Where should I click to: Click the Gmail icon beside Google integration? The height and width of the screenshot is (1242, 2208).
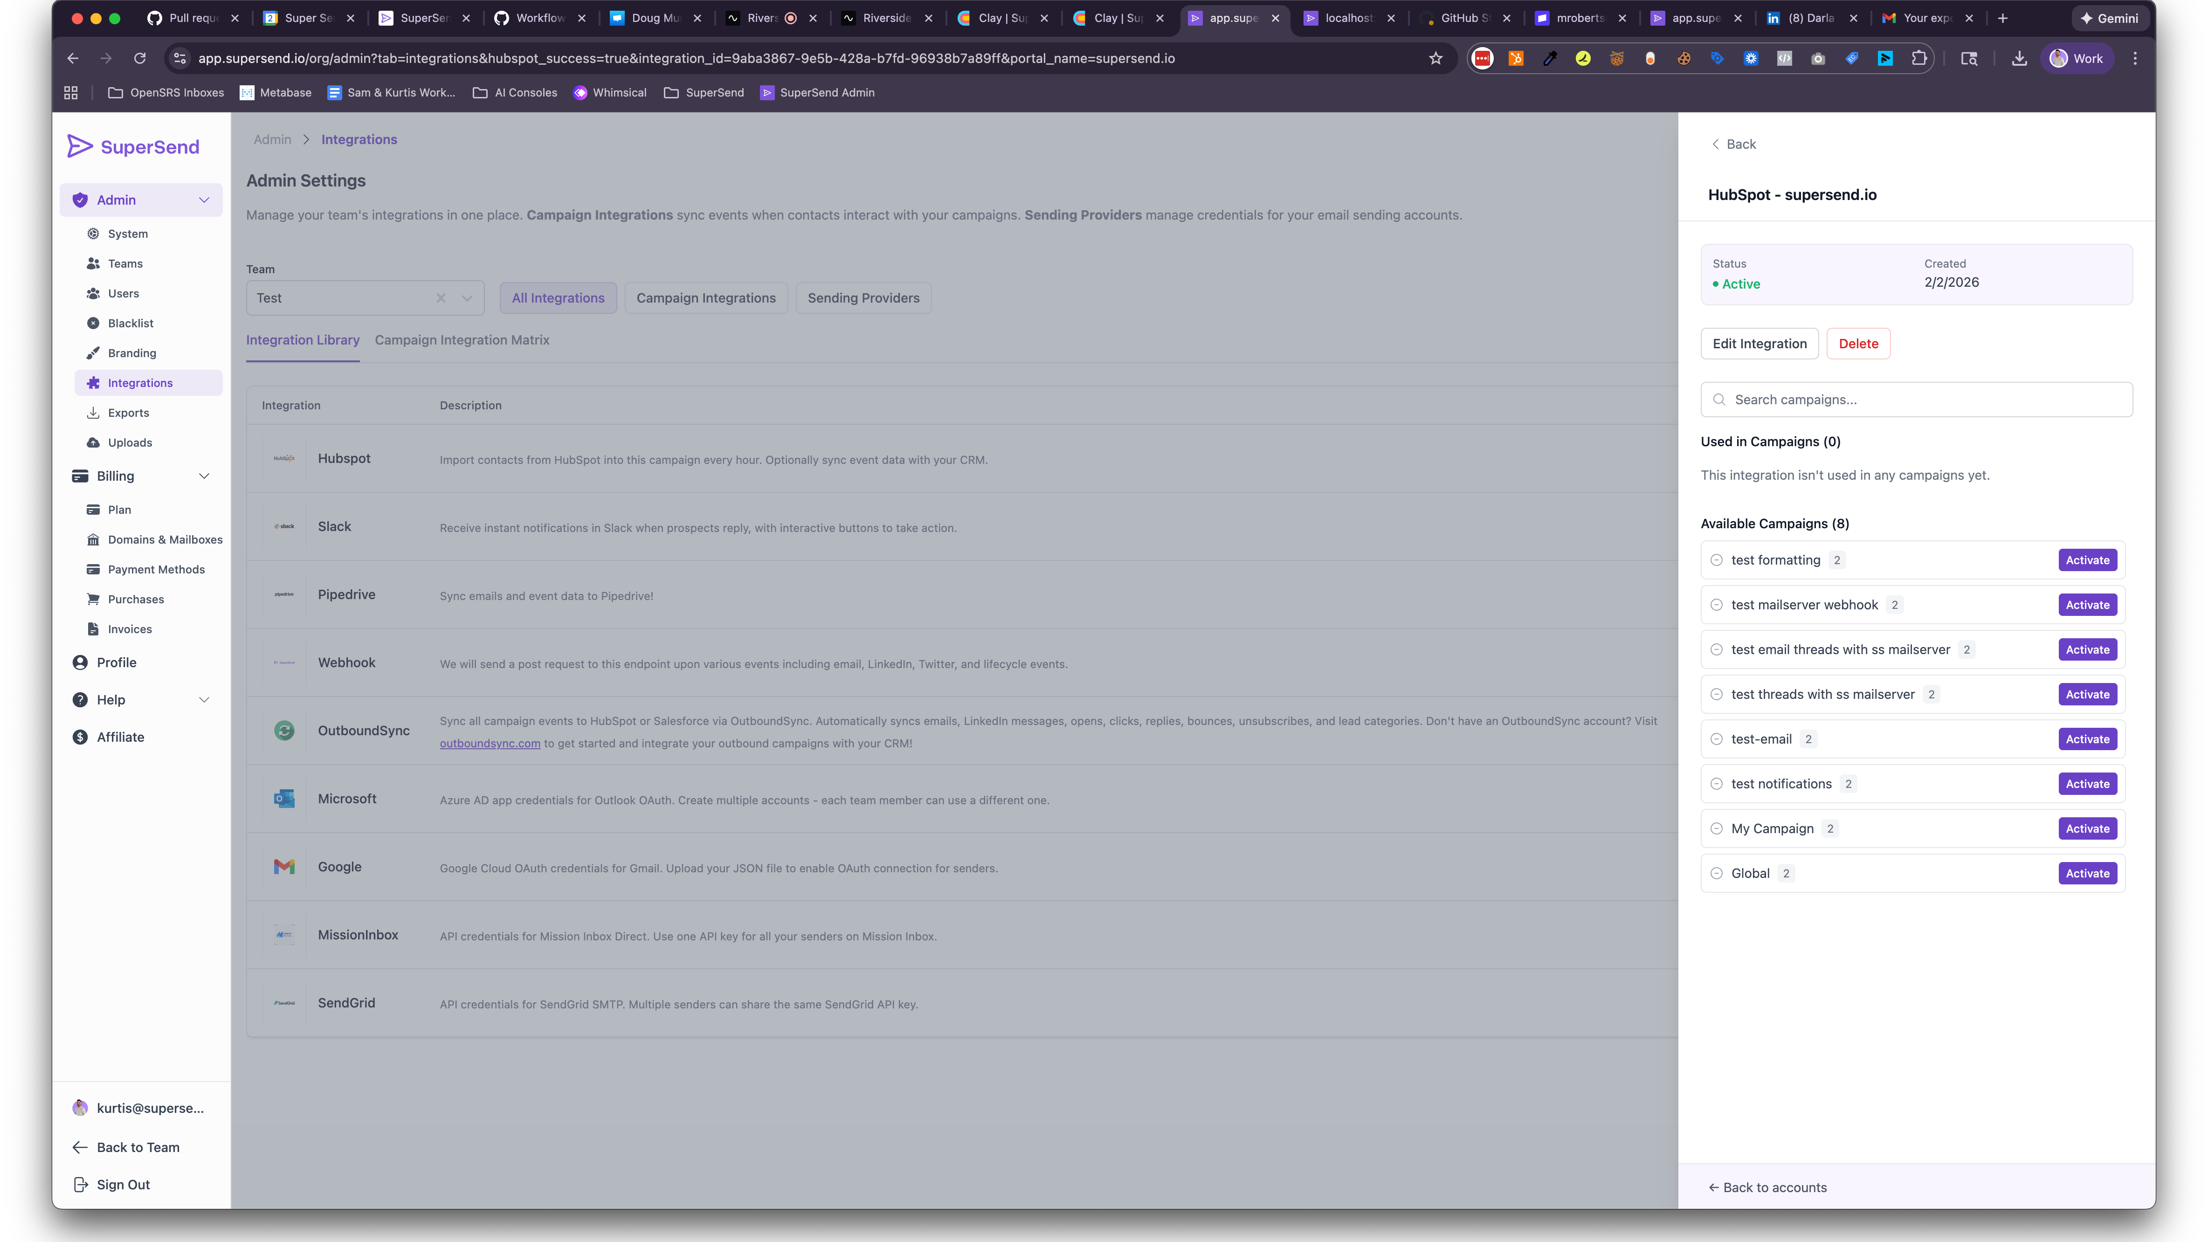click(x=284, y=867)
